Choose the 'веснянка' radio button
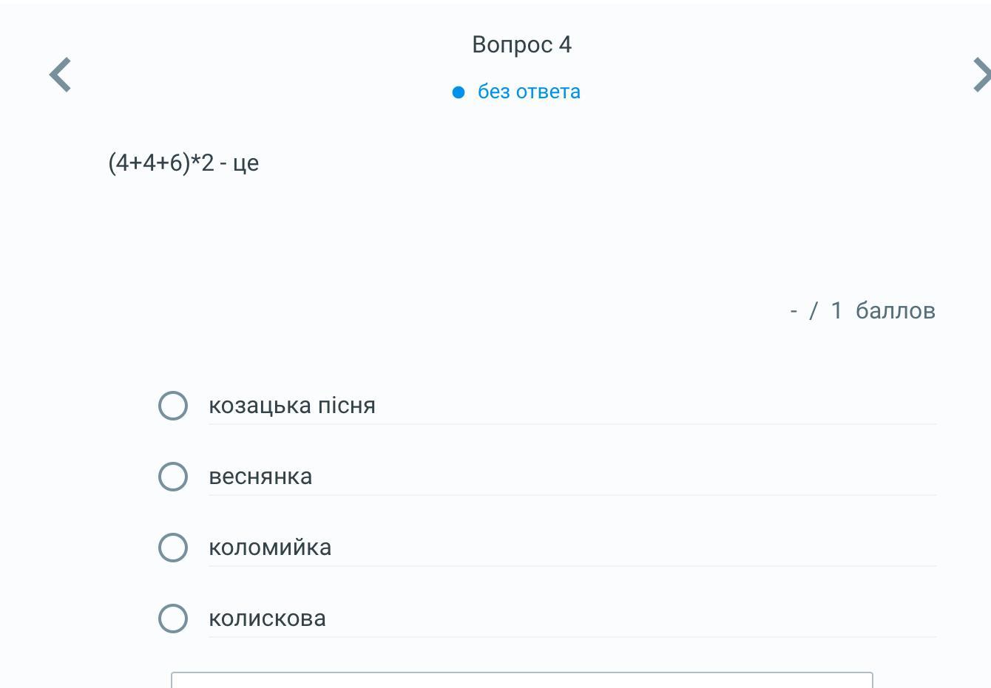Viewport: 991px width, 688px height. (173, 477)
